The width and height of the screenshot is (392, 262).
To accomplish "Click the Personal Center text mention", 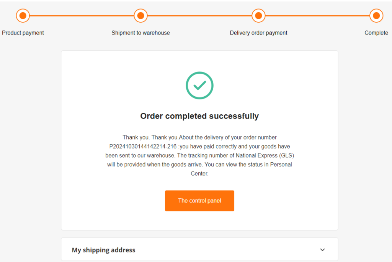I will [241, 169].
